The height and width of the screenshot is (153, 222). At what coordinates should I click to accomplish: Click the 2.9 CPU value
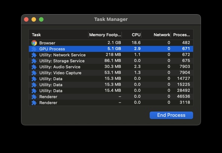click(x=137, y=49)
